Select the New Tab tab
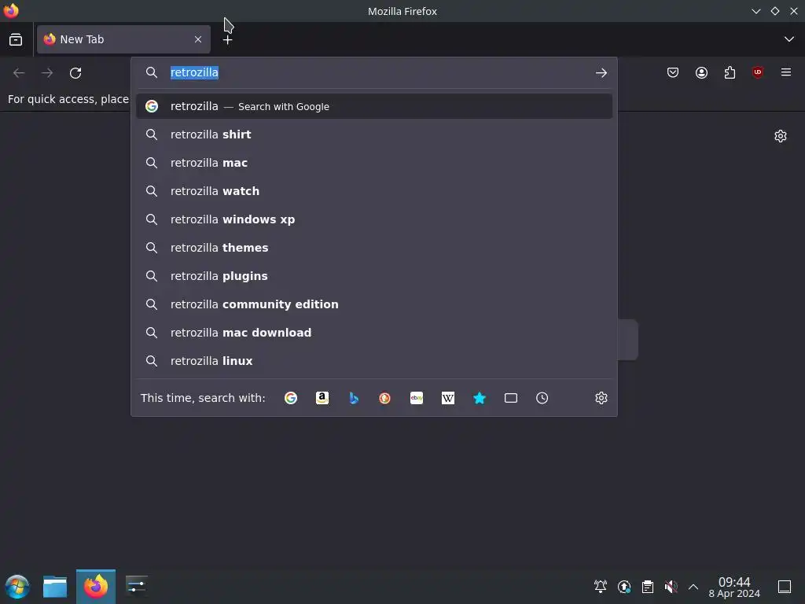This screenshot has height=604, width=805. coord(123,39)
